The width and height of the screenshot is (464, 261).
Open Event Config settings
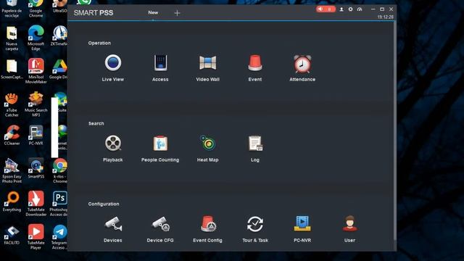207,229
